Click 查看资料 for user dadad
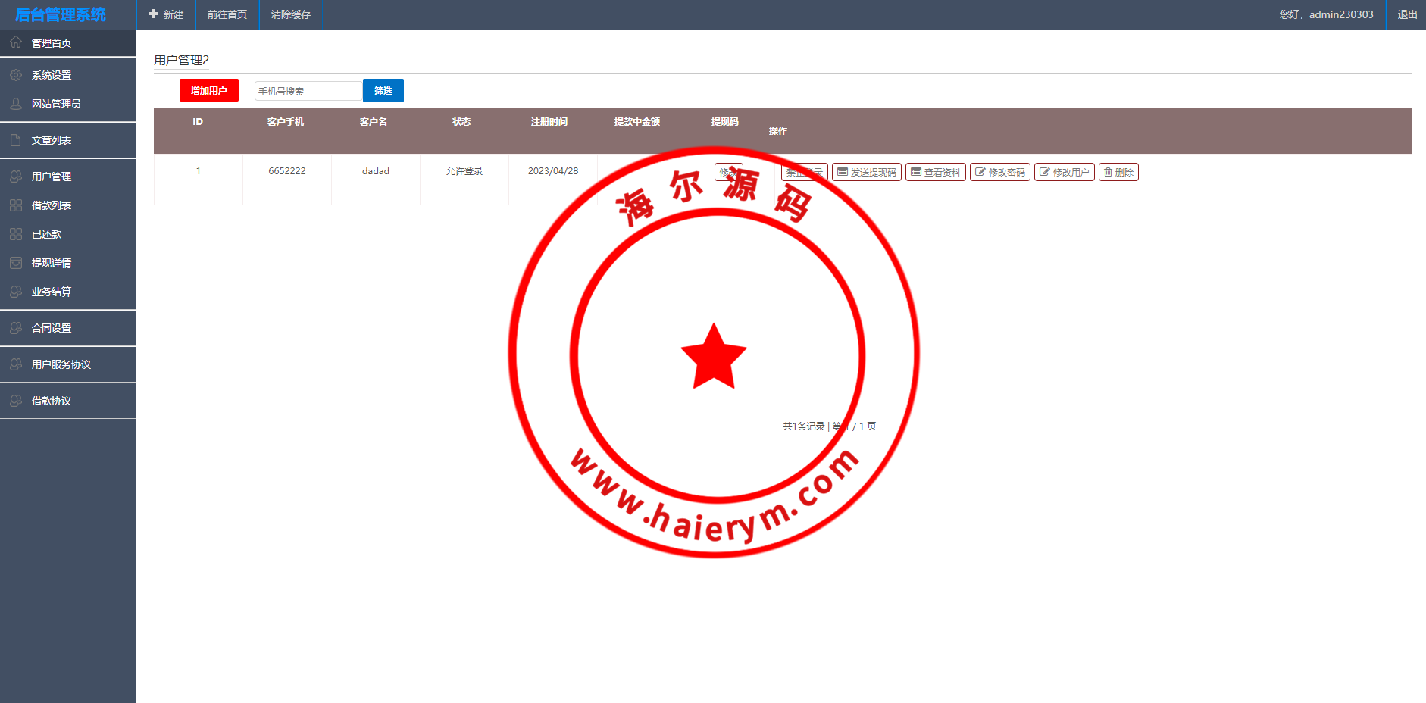Viewport: 1426px width, 703px height. [936, 172]
